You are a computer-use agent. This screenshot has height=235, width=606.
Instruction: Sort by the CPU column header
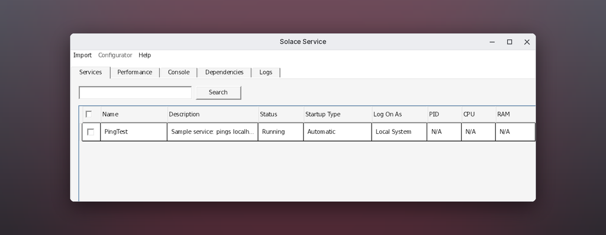click(478, 114)
